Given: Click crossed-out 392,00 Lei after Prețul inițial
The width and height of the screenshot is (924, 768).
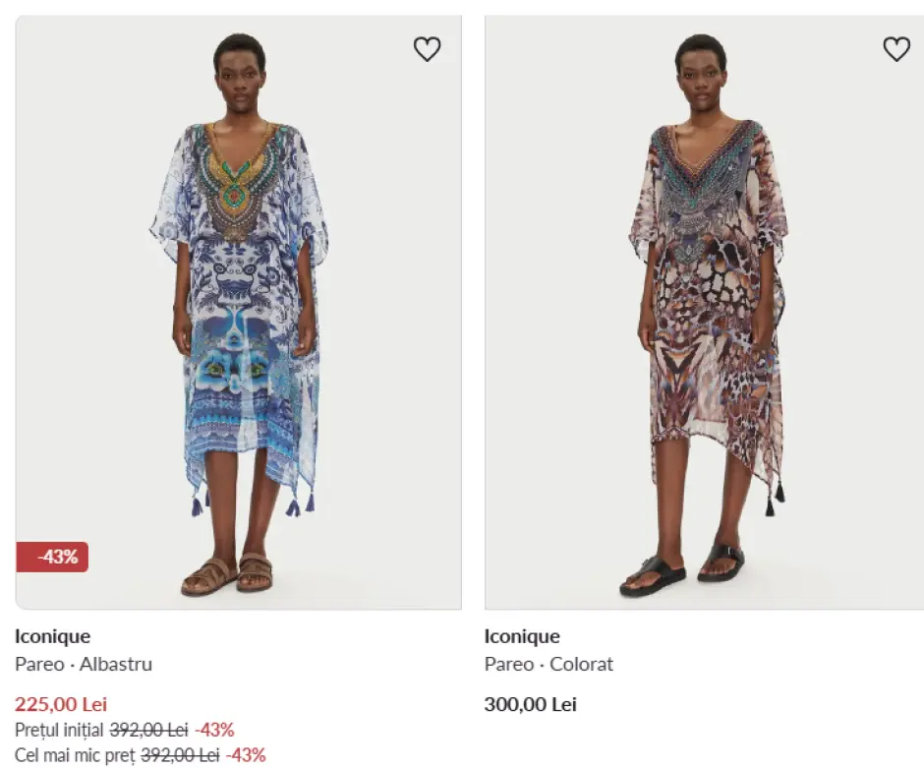Looking at the screenshot, I should coord(148,730).
